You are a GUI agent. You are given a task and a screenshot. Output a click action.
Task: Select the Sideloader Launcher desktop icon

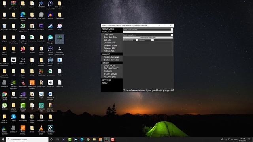click(60, 50)
